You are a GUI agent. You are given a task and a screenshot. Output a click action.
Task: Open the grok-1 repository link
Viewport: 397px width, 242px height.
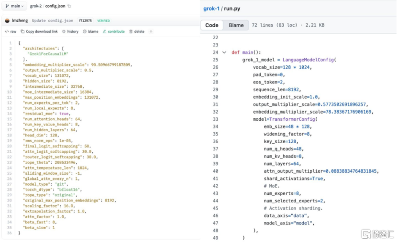pos(211,9)
